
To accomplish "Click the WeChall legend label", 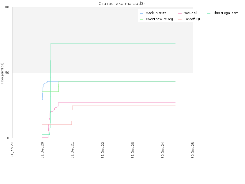I will [190, 13].
